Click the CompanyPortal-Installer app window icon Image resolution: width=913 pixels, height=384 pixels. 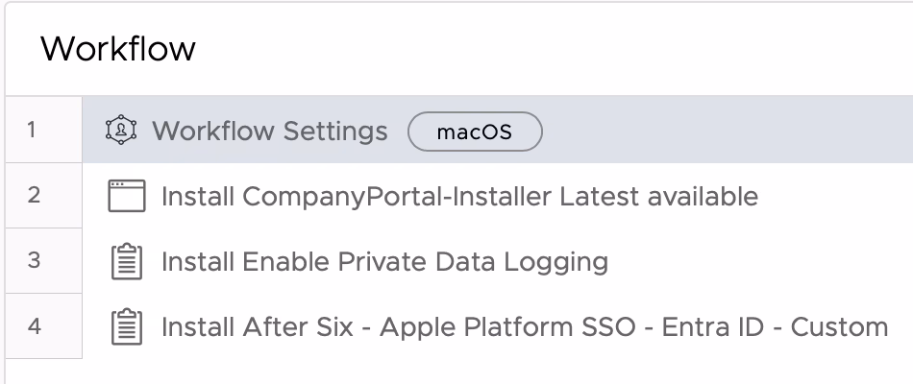[x=126, y=196]
